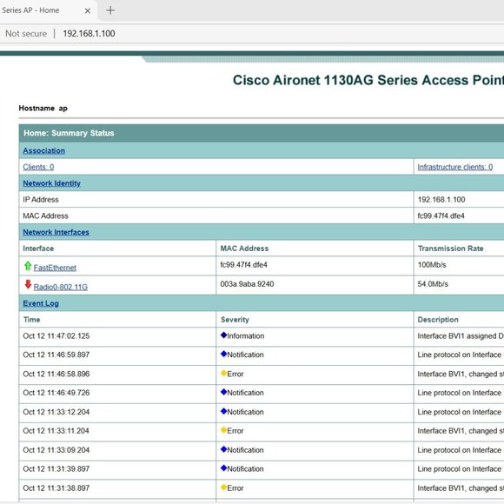This screenshot has height=504, width=504.
Task: Click the Oct 12 11:47:02.125 time entry
Action: click(56, 336)
